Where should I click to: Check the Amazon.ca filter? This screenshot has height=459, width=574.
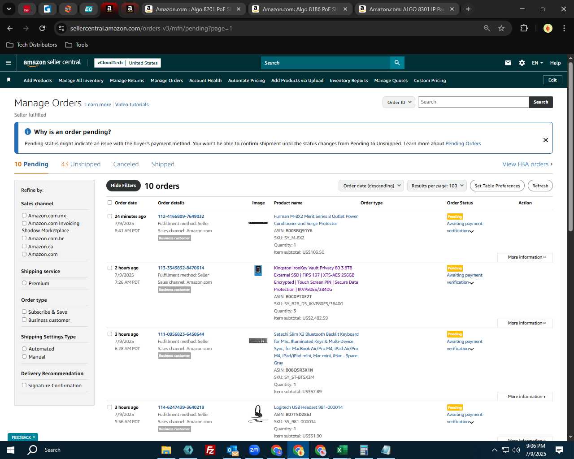pos(24,246)
